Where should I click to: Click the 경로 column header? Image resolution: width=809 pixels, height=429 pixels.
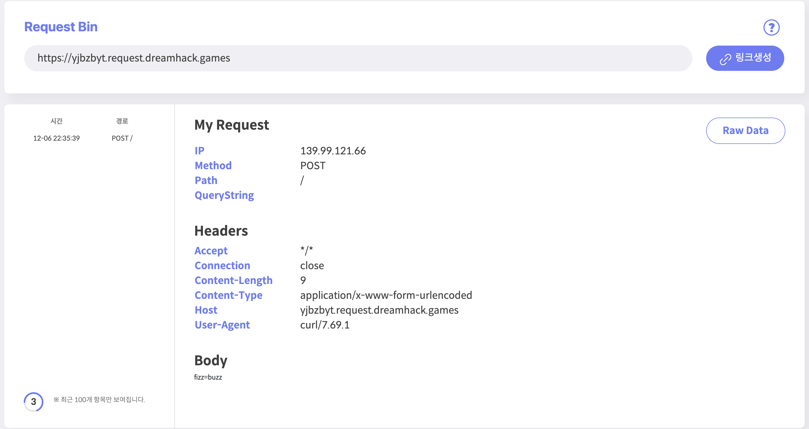[x=122, y=121]
